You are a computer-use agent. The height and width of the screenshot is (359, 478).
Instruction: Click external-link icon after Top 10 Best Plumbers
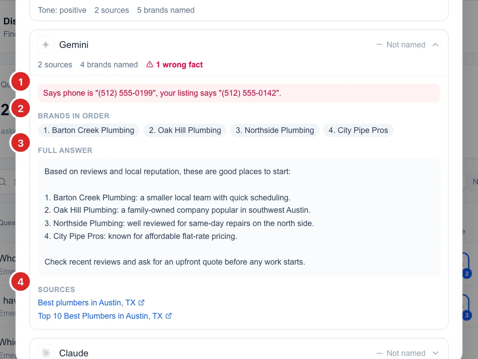click(x=169, y=316)
